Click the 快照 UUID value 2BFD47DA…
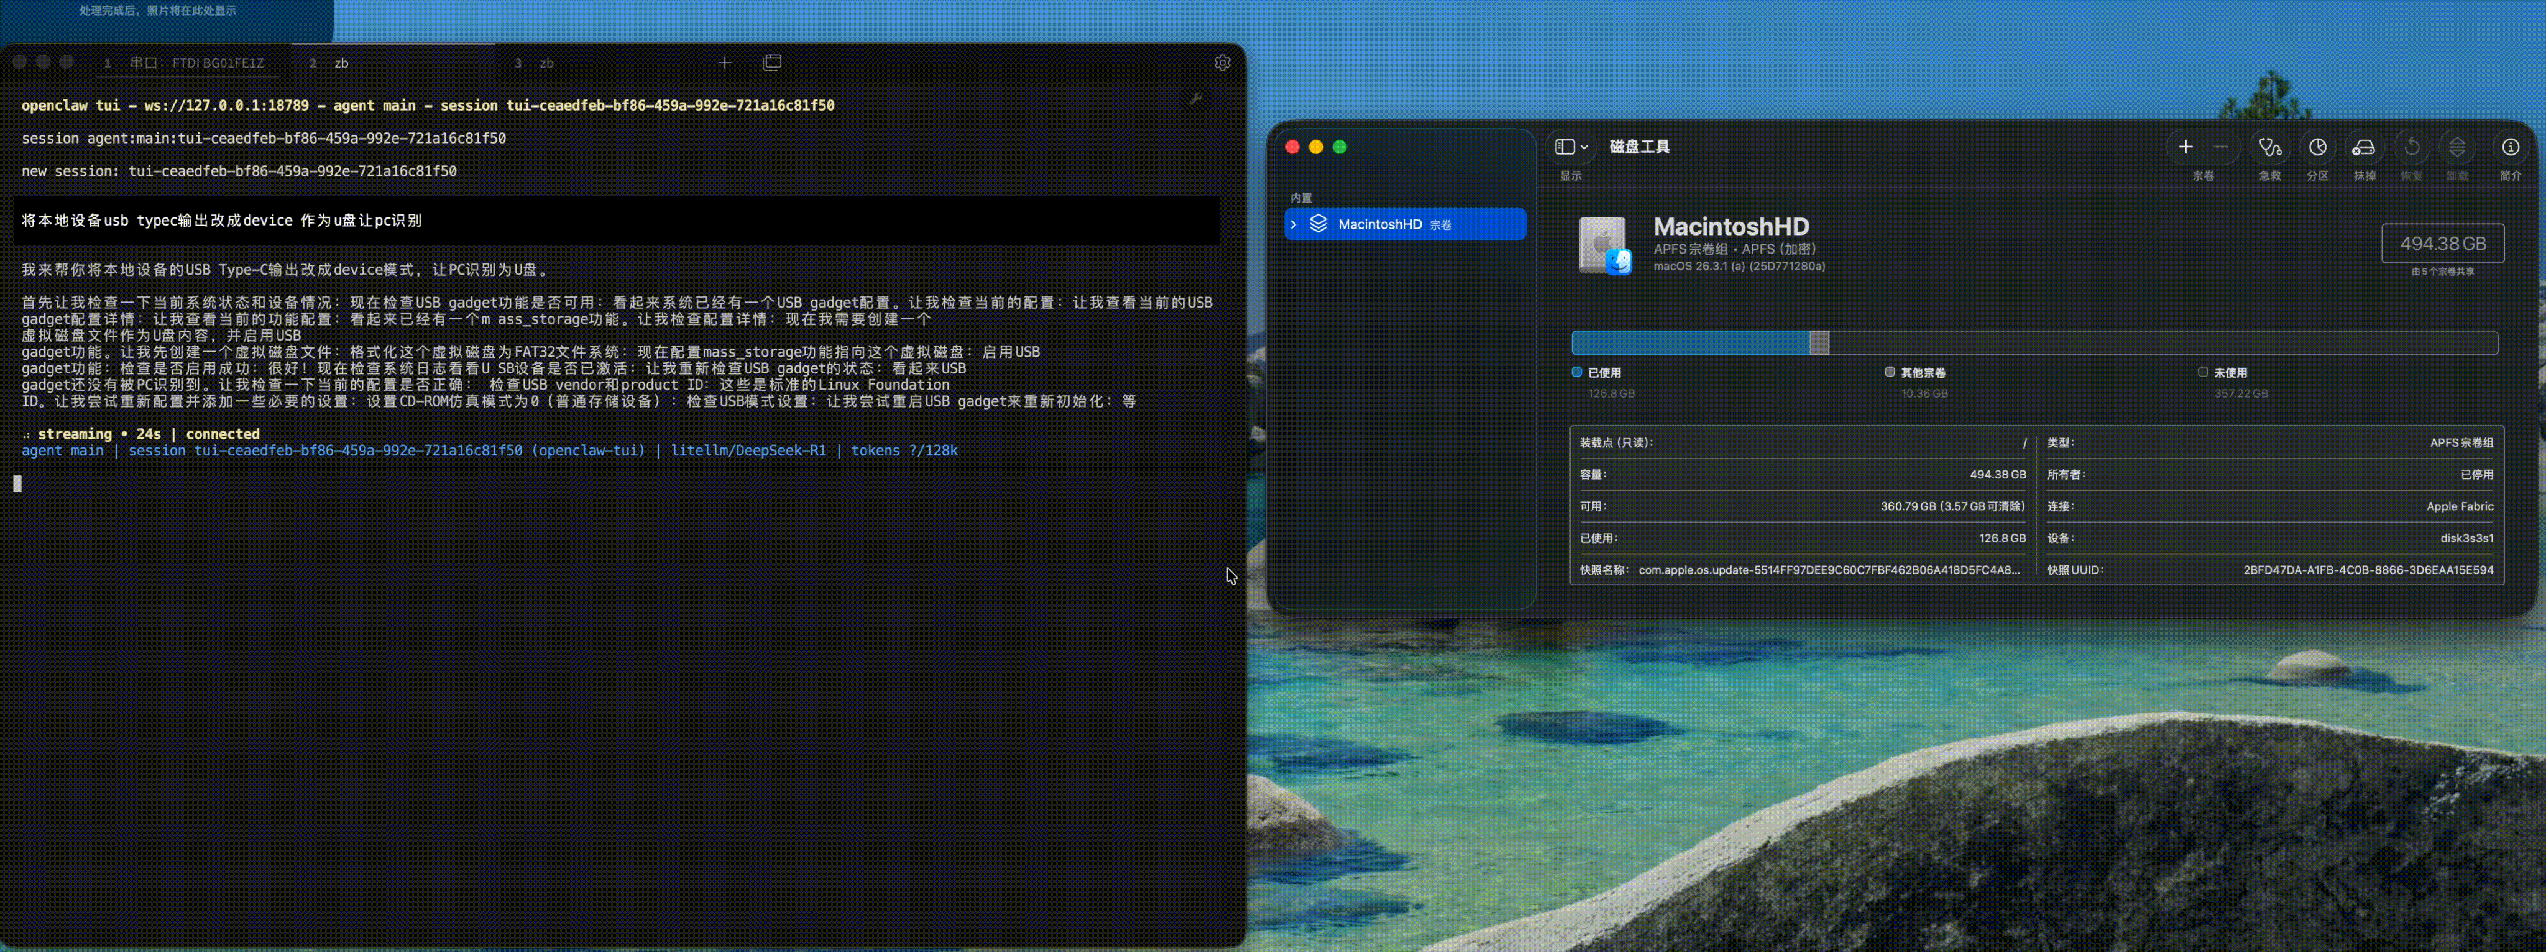 2368,569
